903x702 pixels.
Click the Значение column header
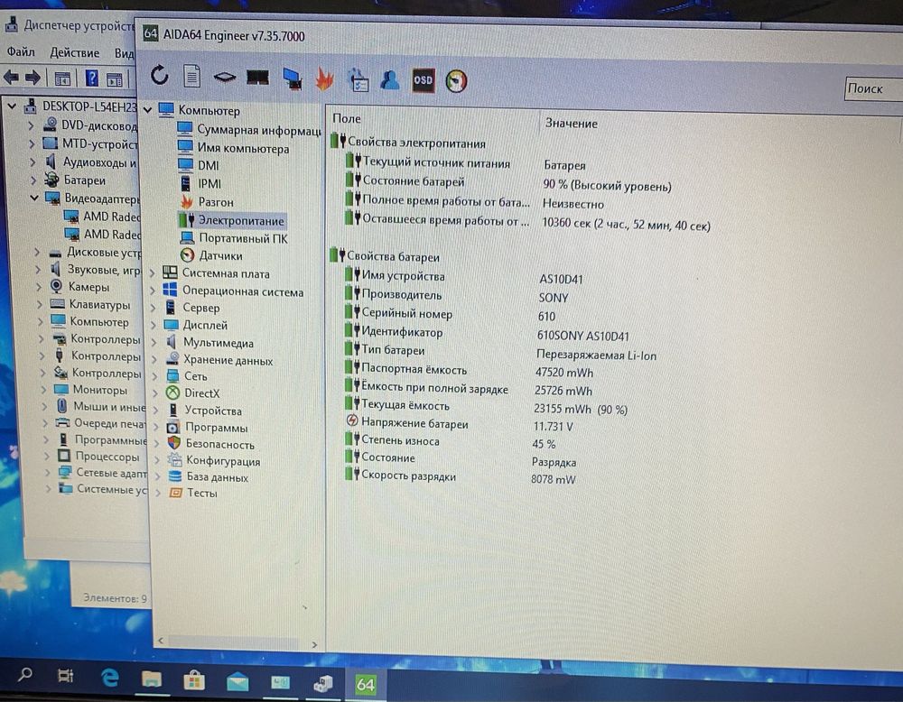tap(572, 123)
